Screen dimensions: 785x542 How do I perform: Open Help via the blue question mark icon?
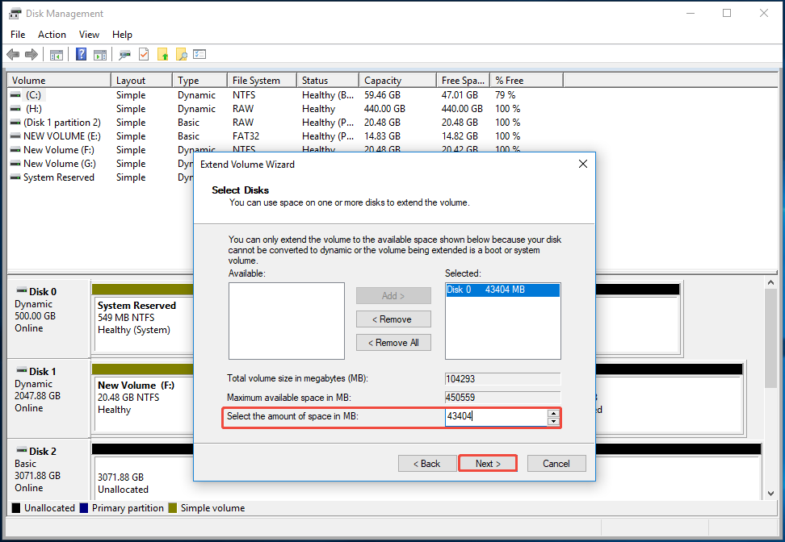(82, 55)
